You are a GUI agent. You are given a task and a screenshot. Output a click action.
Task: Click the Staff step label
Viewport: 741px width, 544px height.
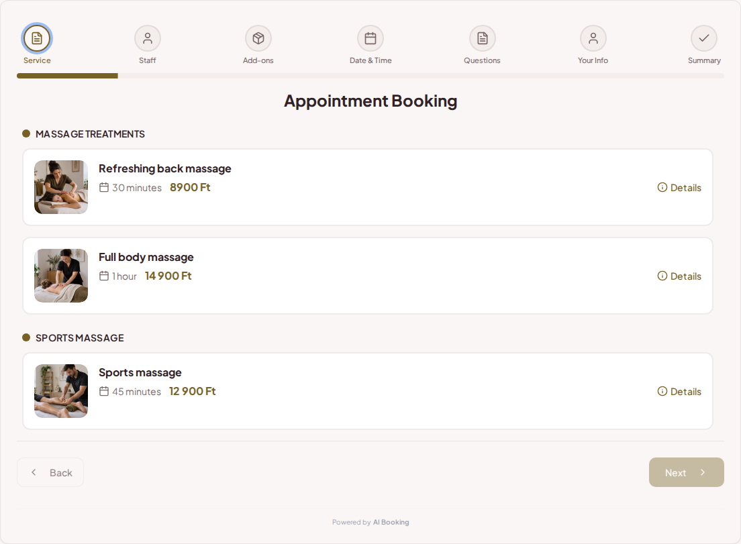pyautogui.click(x=148, y=60)
